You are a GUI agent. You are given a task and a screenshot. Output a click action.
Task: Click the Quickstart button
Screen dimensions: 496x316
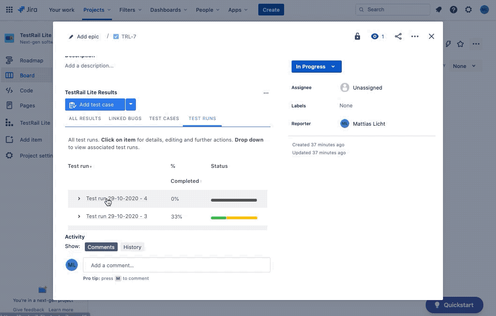(x=454, y=305)
